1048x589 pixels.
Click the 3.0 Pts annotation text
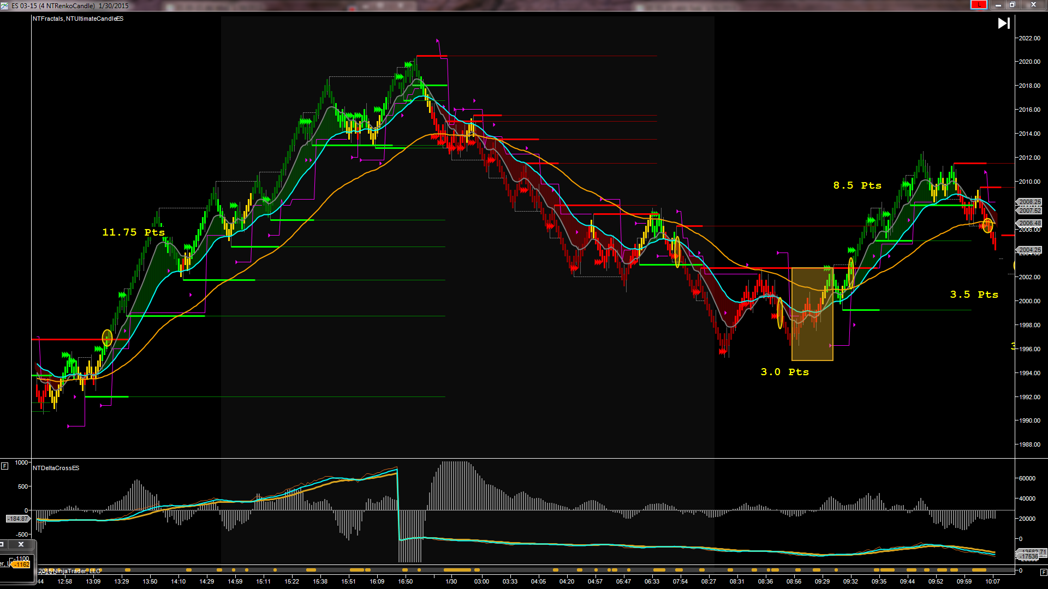(x=785, y=372)
